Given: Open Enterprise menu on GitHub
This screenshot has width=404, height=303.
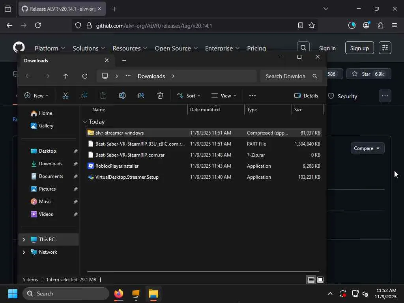Looking at the screenshot, I should click(x=222, y=48).
